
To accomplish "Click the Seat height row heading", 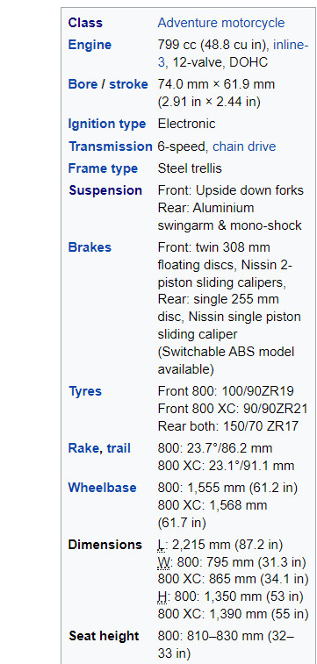I will [x=104, y=636].
